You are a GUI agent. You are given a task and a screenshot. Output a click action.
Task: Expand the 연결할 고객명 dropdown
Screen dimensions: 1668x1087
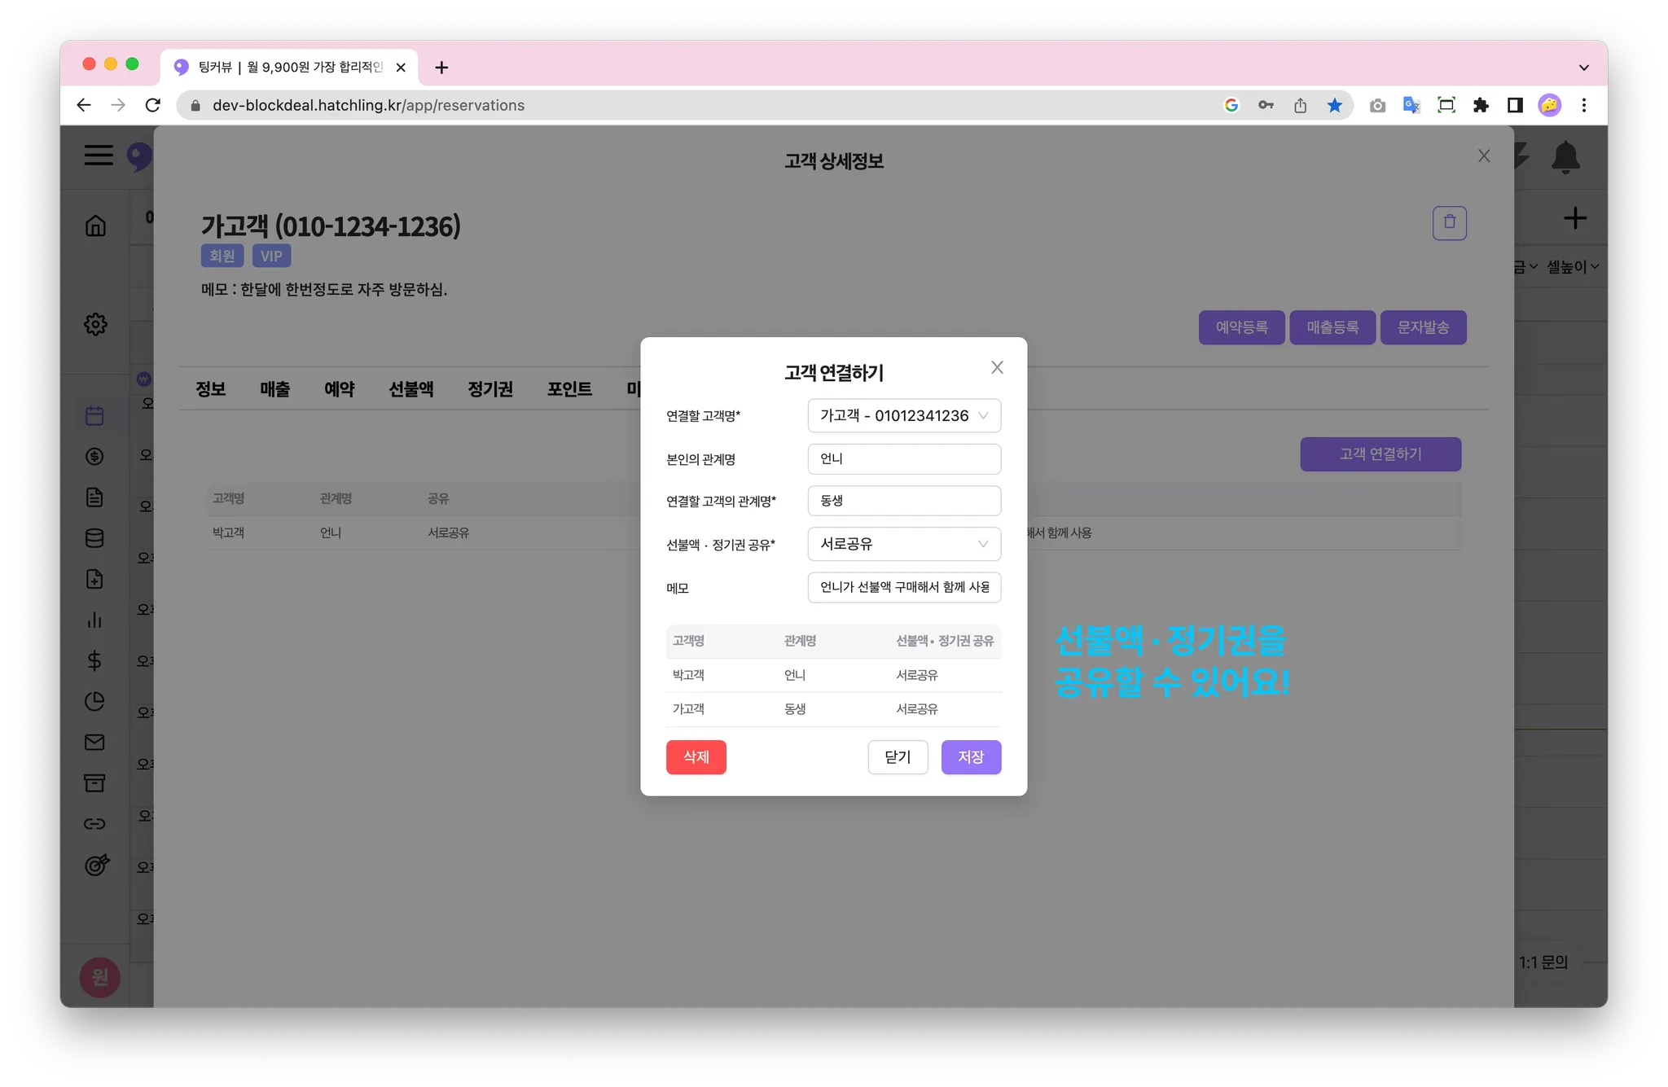pos(903,415)
